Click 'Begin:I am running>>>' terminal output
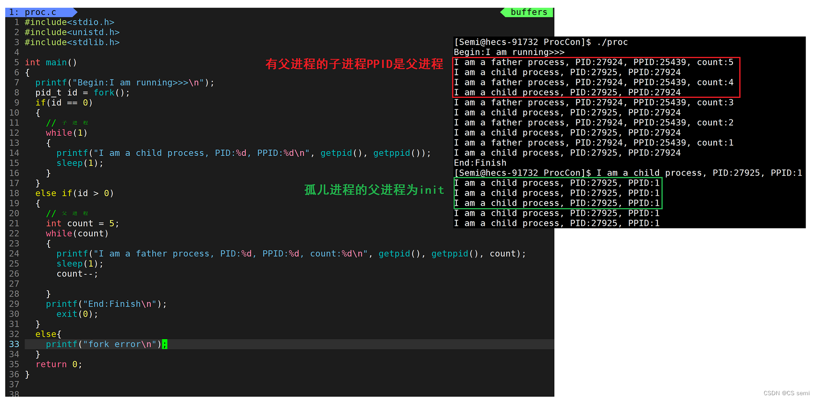This screenshot has width=817, height=400. click(509, 52)
